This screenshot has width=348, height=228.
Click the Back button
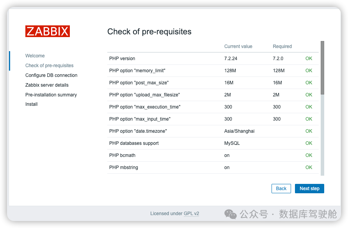[281, 189]
